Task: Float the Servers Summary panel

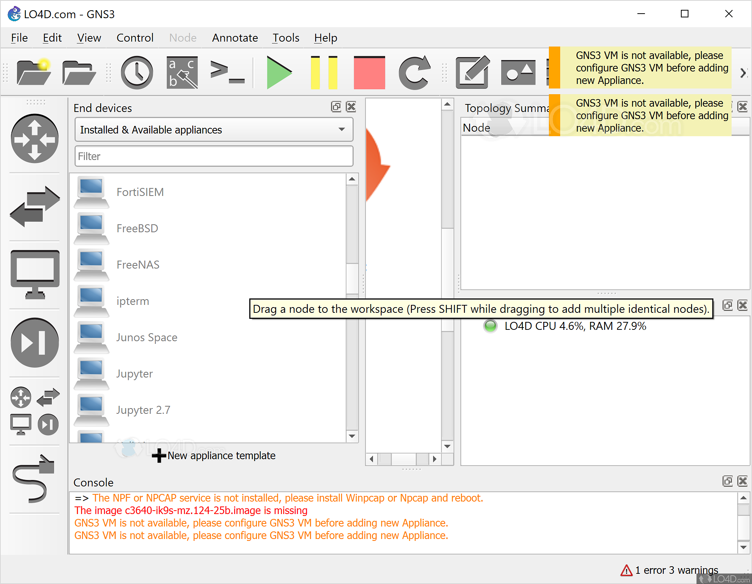Action: pos(727,305)
